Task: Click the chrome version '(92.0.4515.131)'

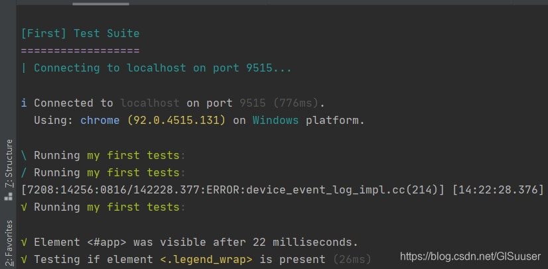Action: click(176, 121)
